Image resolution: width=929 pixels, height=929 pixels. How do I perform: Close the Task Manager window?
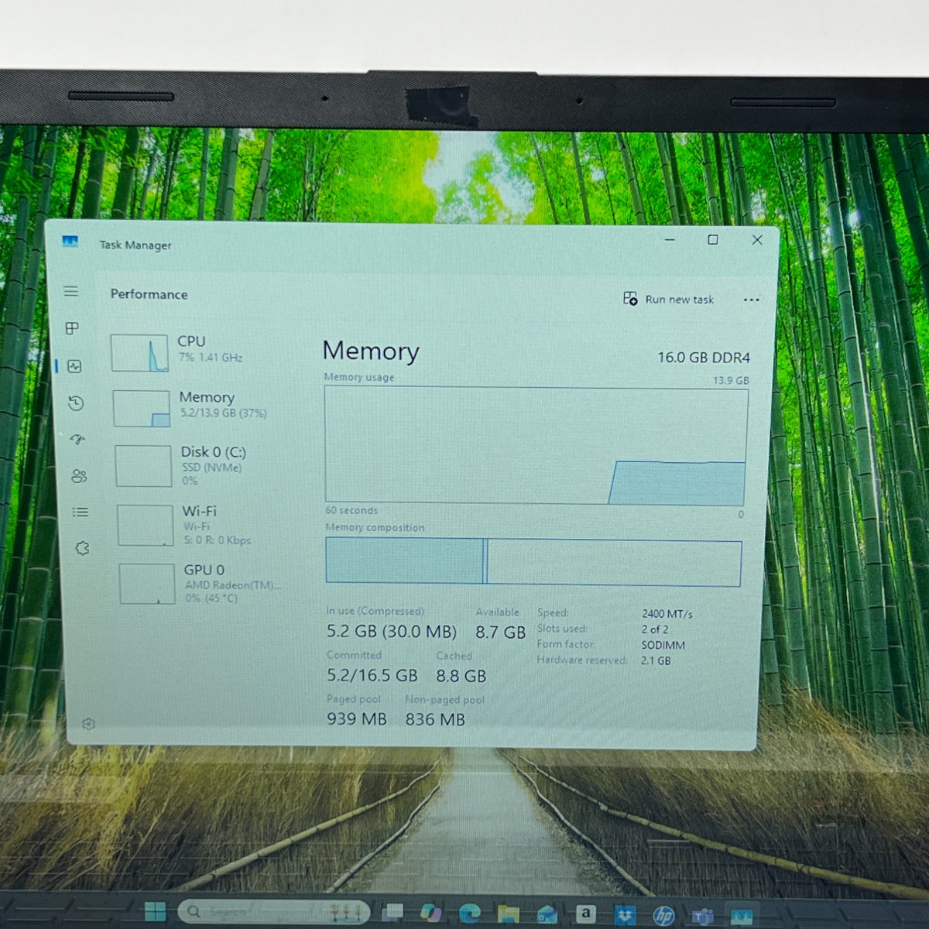(757, 240)
